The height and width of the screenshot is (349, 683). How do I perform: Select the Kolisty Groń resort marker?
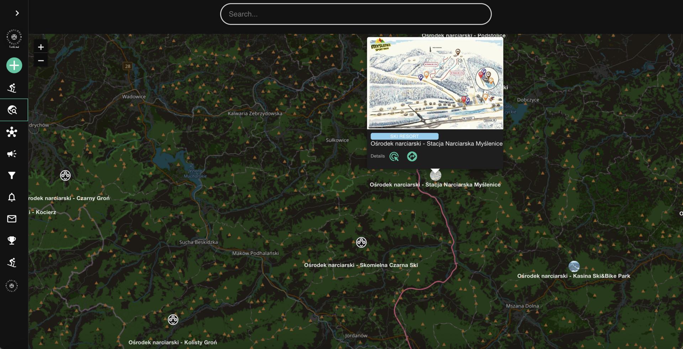pos(173,320)
